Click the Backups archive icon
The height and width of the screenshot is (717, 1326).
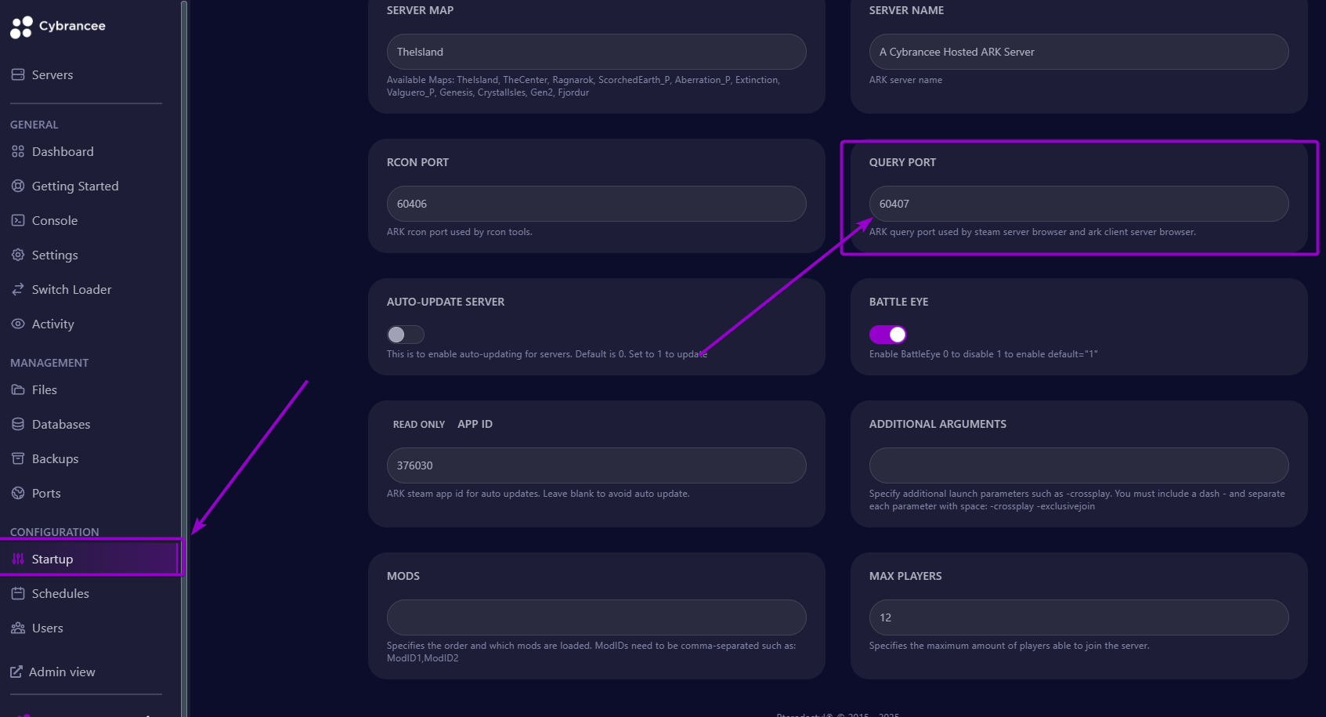pos(18,458)
